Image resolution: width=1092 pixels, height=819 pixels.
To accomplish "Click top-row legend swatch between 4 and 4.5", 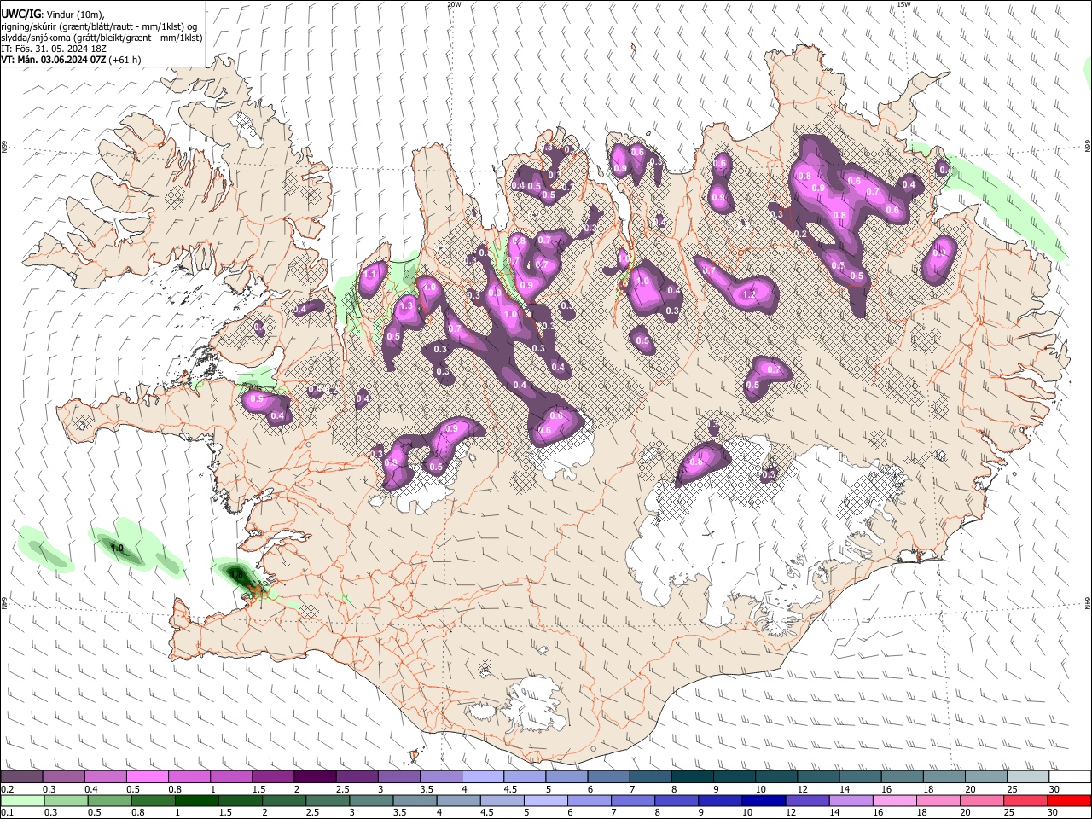I will coord(483,776).
